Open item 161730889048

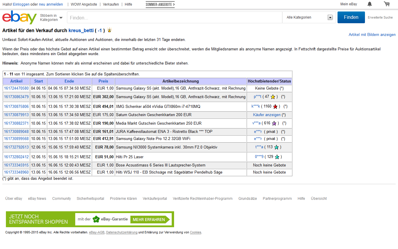tap(16, 131)
